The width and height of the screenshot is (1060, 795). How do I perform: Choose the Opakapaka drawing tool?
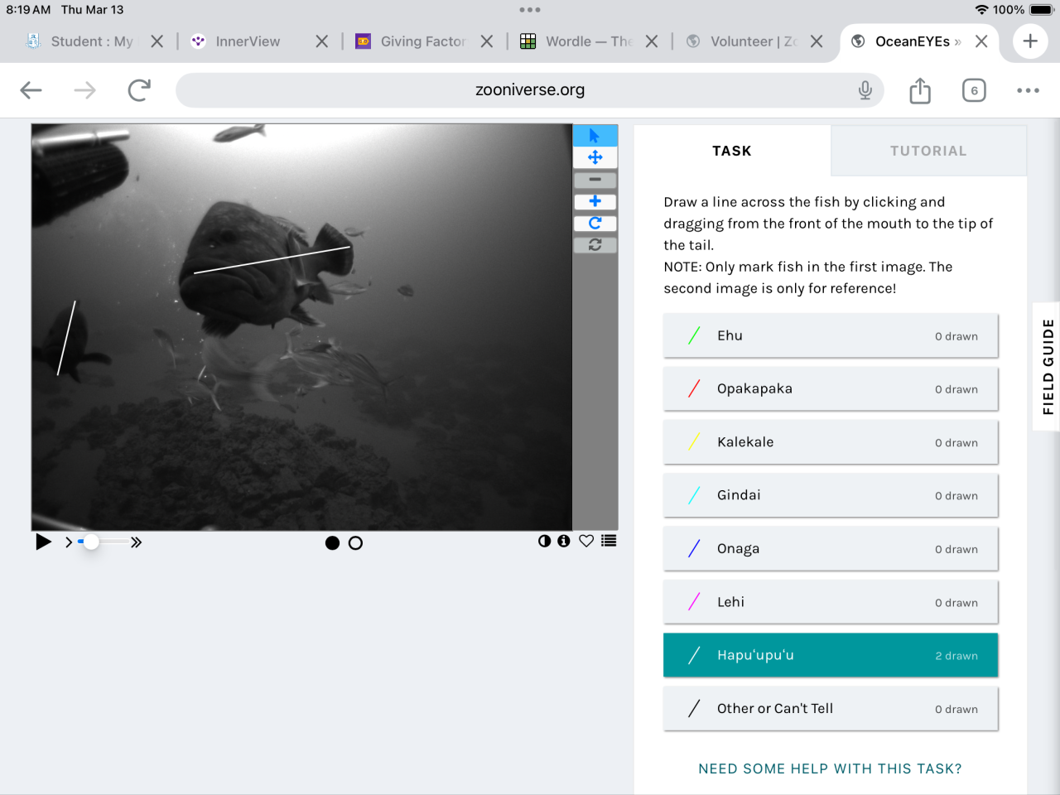[831, 388]
